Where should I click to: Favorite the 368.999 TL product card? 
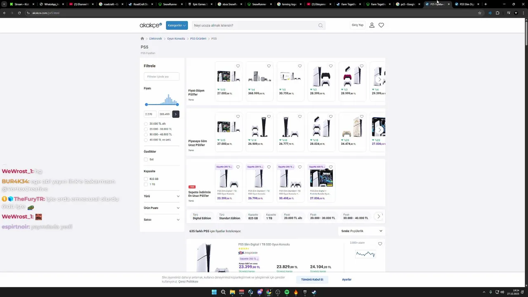(x=269, y=66)
